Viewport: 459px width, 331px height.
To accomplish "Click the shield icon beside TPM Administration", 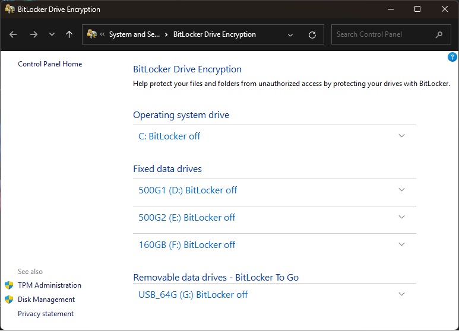I will pos(9,285).
